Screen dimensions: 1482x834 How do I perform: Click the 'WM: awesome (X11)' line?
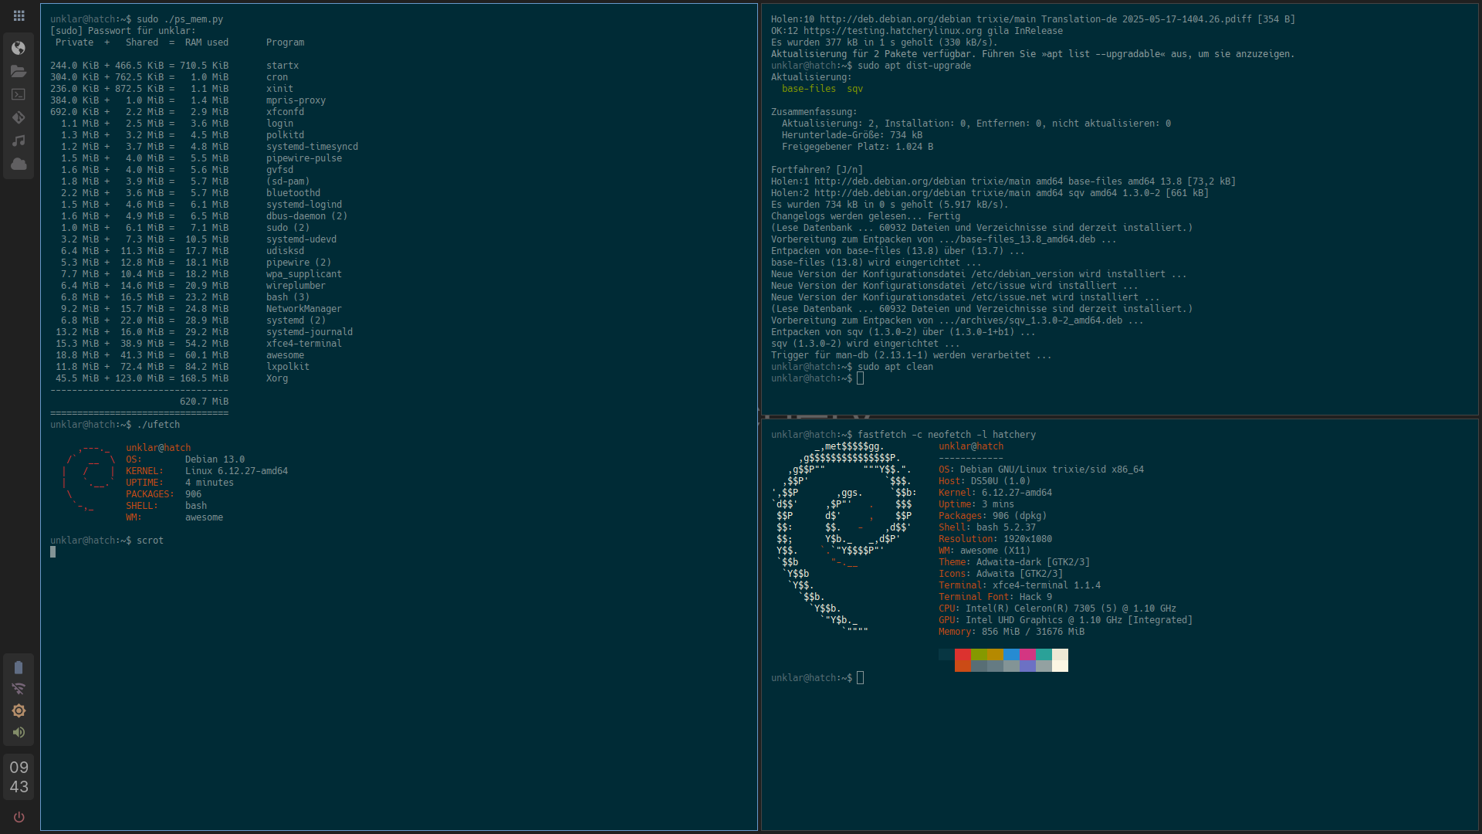(x=984, y=551)
